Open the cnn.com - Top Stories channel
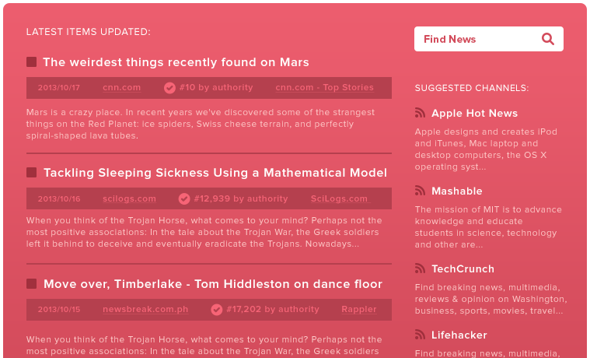The image size is (590, 358). click(x=324, y=88)
